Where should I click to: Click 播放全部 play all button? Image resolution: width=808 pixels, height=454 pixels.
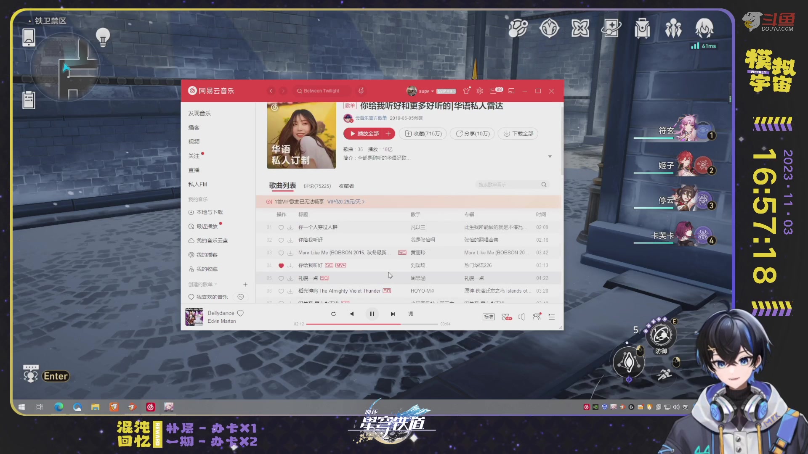click(x=364, y=134)
